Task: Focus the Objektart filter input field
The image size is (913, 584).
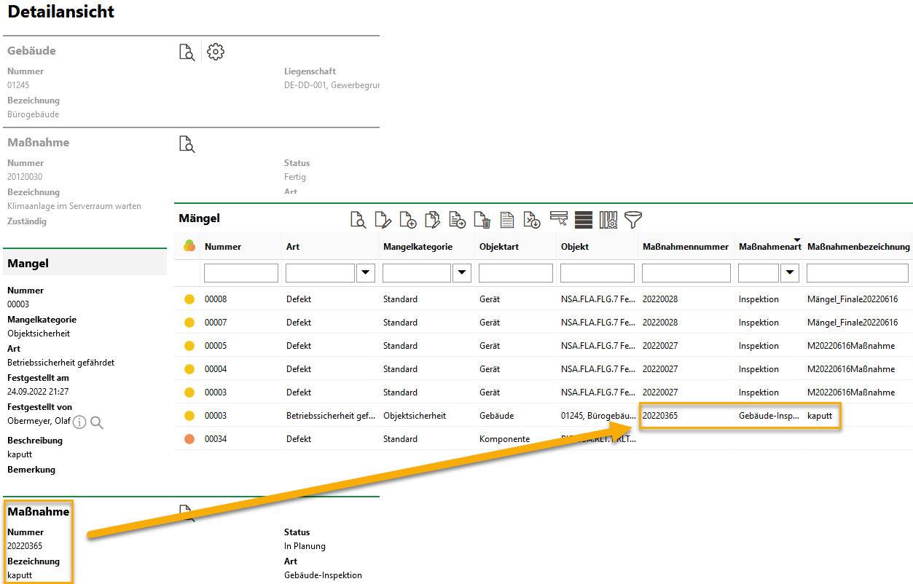Action: pos(516,273)
